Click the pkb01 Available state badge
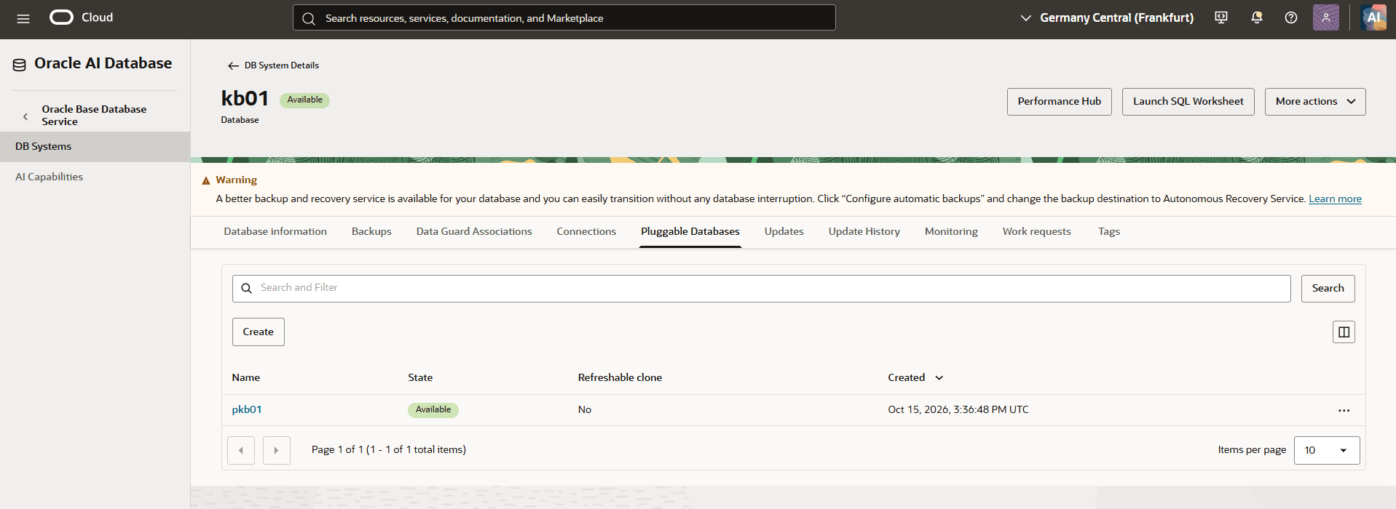The width and height of the screenshot is (1396, 509). pos(433,410)
